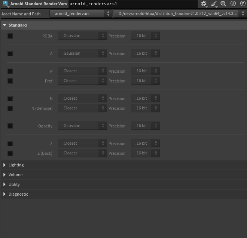
Task: Click the arnold_rendervars1 node name field
Action: coord(133,4)
